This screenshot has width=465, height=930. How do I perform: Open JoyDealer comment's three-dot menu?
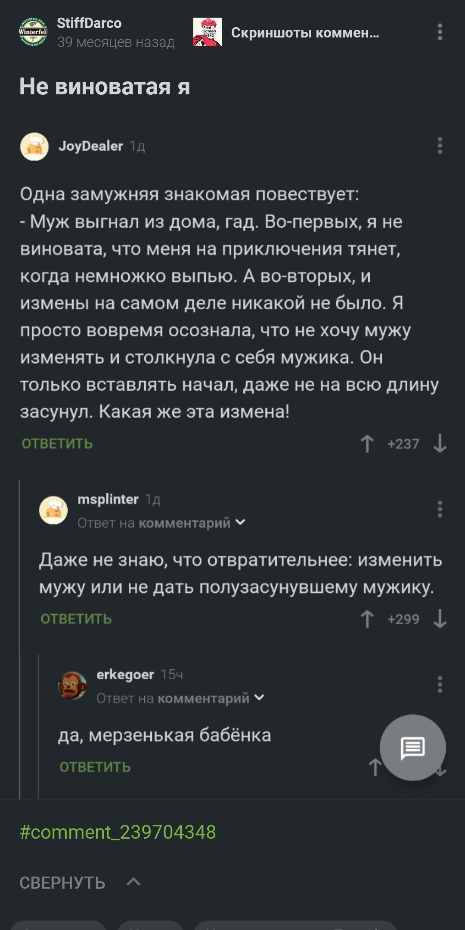[x=440, y=146]
